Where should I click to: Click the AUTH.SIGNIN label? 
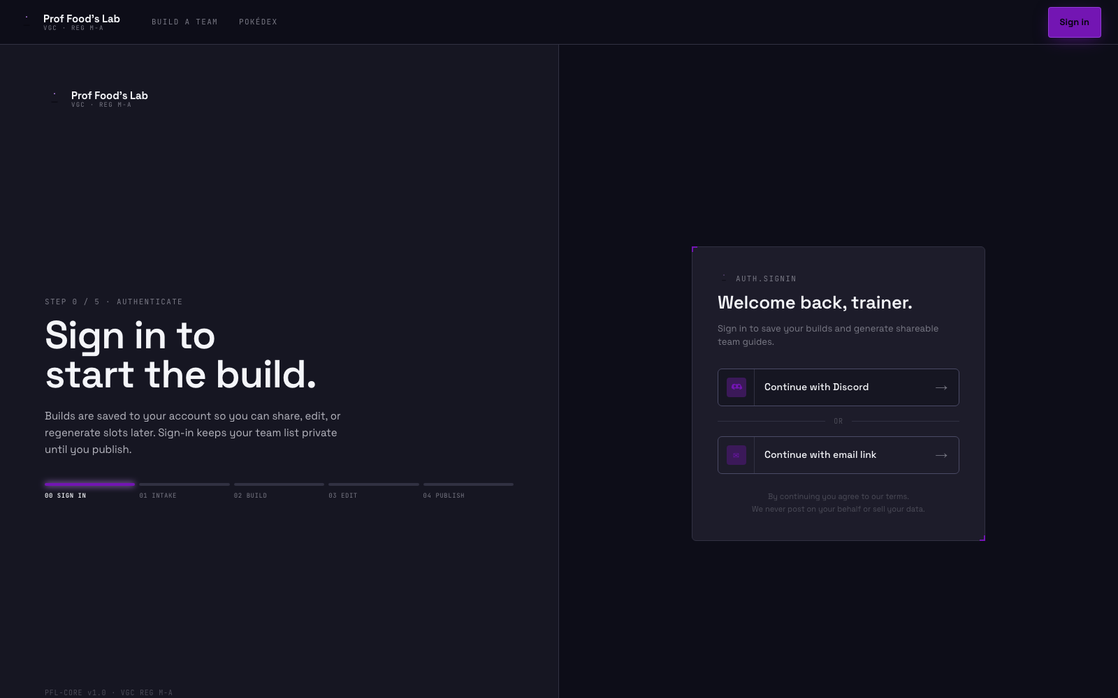pyautogui.click(x=766, y=279)
